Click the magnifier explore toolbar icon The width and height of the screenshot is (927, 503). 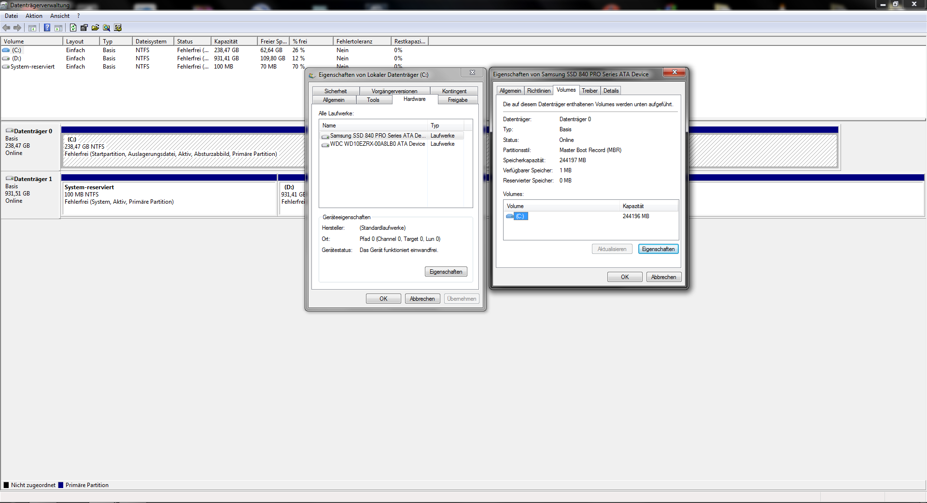pos(107,28)
